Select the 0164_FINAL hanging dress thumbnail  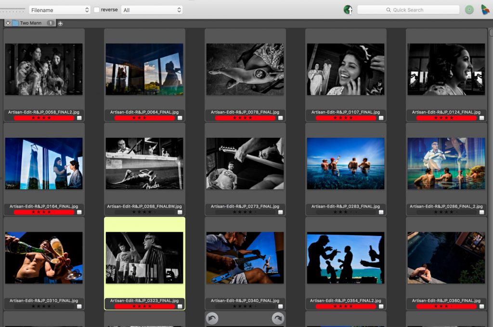tap(44, 164)
